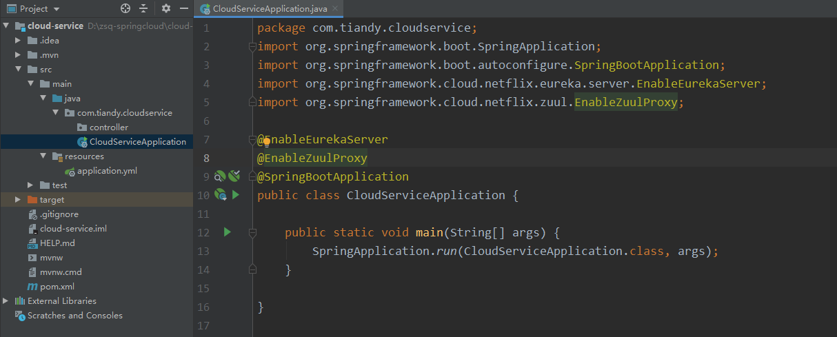The height and width of the screenshot is (337, 837).
Task: Click the intention light bulb on line 7
Action: [267, 141]
